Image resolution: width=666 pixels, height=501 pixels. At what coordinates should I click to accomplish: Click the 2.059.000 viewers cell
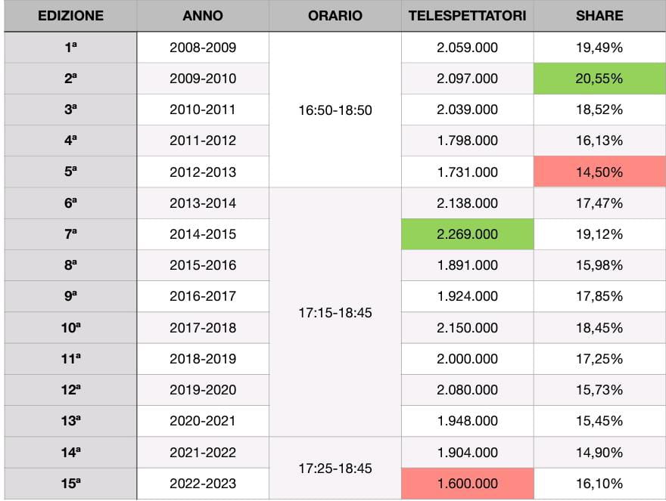pyautogui.click(x=467, y=47)
